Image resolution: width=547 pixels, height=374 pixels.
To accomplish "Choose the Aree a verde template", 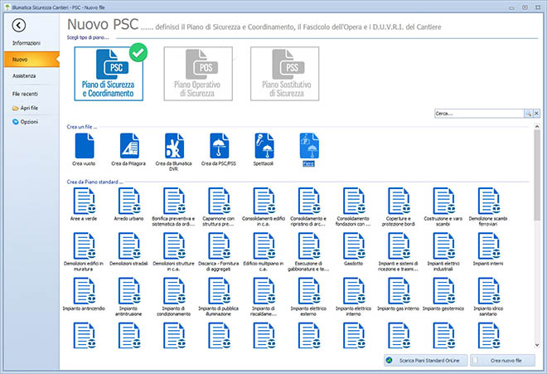I will (85, 202).
